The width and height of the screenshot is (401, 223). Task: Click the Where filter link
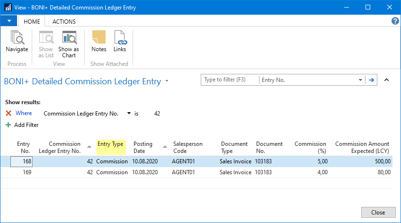pos(24,113)
